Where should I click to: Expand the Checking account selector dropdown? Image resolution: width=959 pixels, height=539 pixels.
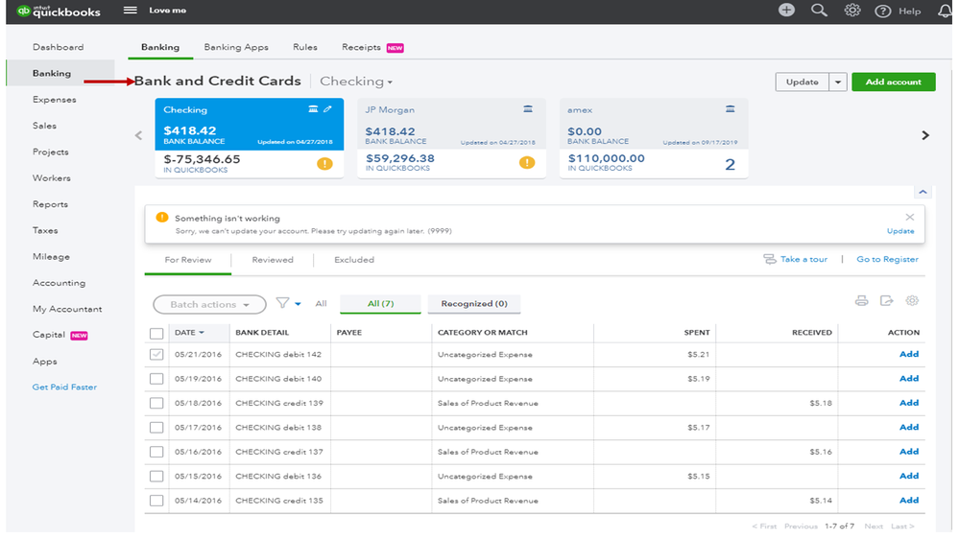coord(356,82)
